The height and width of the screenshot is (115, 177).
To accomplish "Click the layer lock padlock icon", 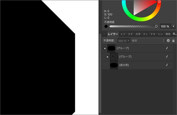I will pyautogui.click(x=173, y=41).
